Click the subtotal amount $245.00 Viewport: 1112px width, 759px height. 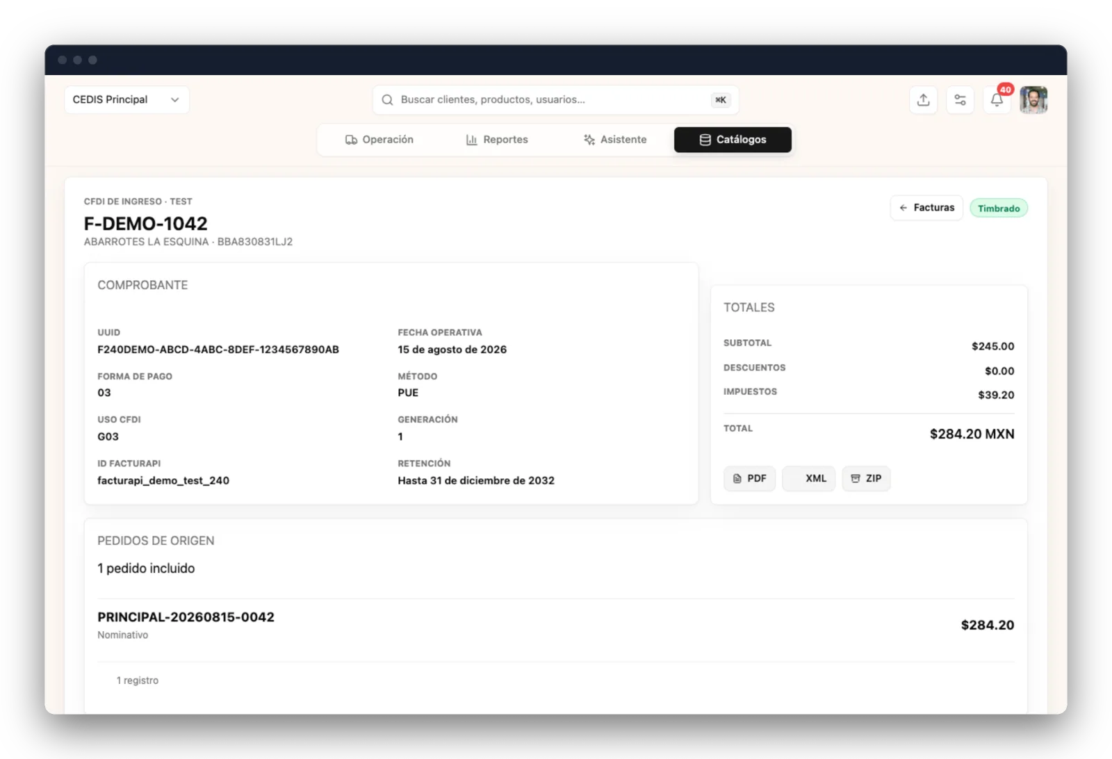[x=993, y=346]
